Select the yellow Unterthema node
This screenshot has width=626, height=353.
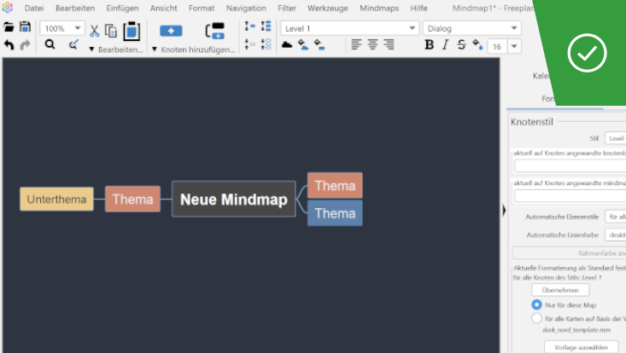(x=56, y=200)
